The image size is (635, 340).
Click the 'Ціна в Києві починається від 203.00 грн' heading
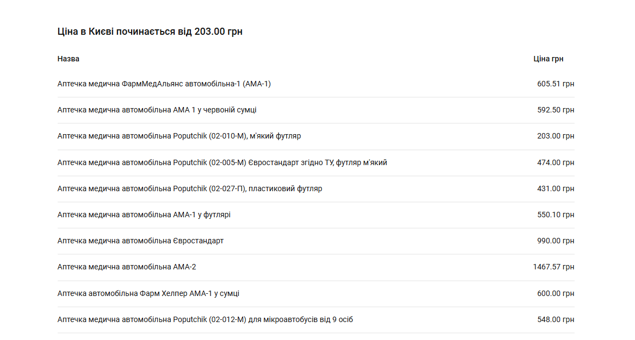coord(150,32)
